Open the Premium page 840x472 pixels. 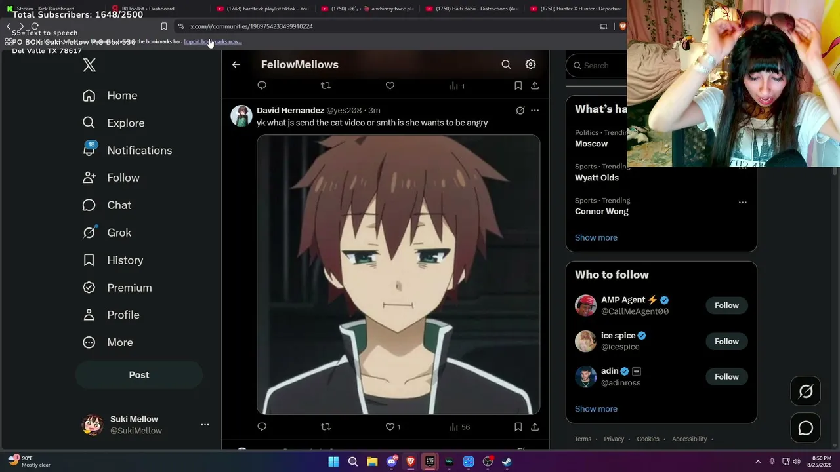(x=117, y=288)
